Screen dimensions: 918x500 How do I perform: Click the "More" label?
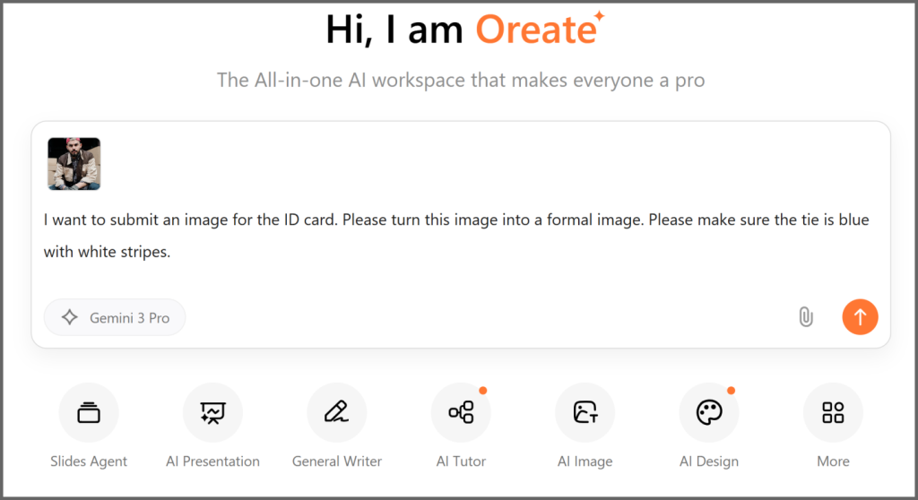(833, 461)
